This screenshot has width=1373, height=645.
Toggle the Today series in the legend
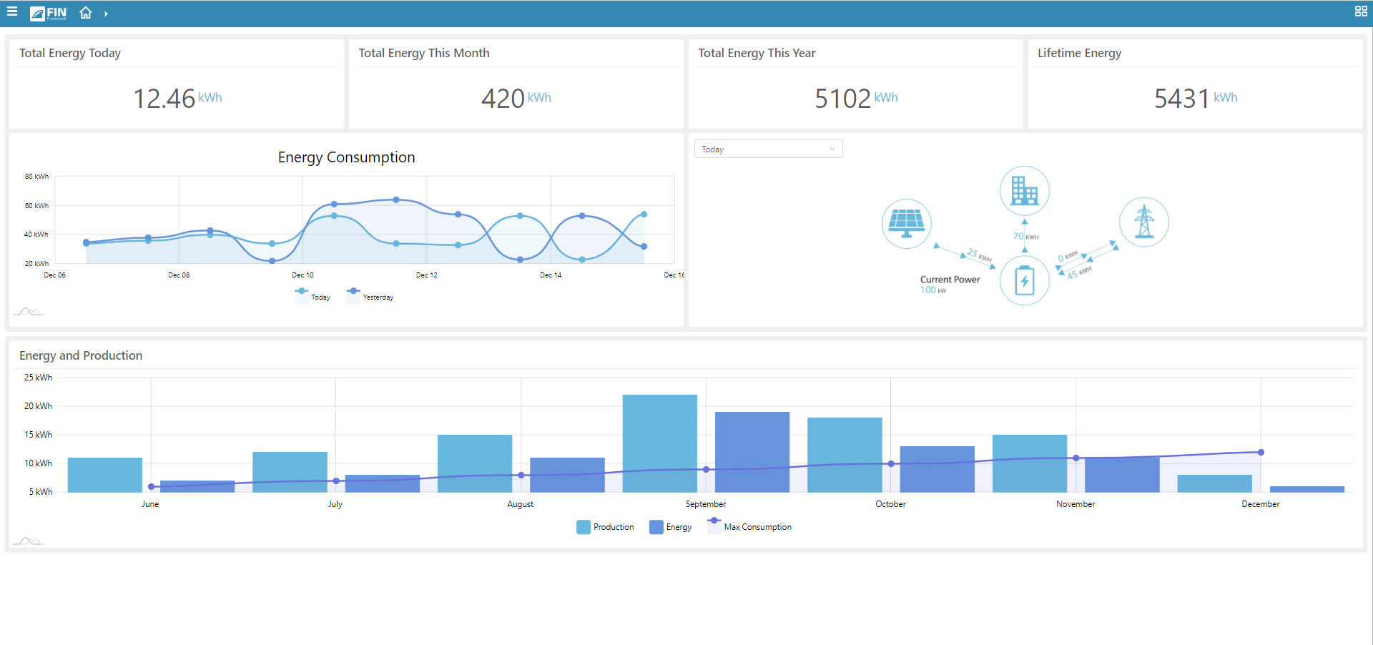(313, 297)
